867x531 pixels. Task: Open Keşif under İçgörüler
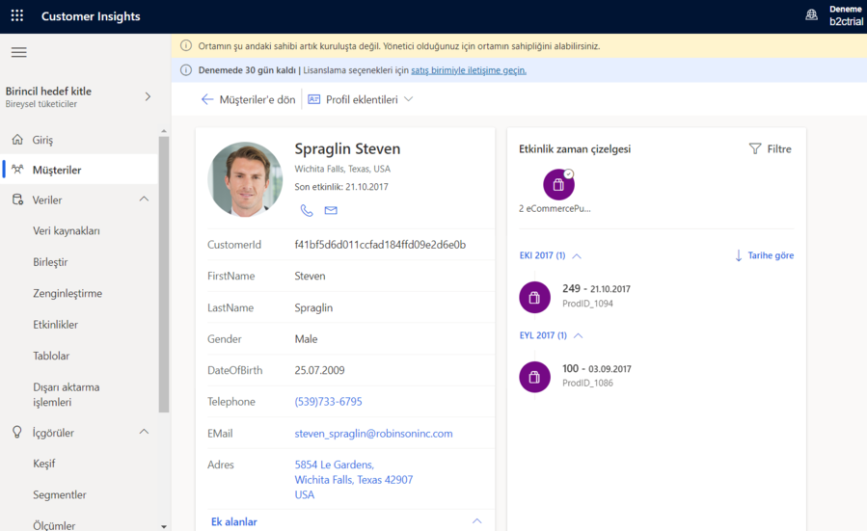pos(43,464)
